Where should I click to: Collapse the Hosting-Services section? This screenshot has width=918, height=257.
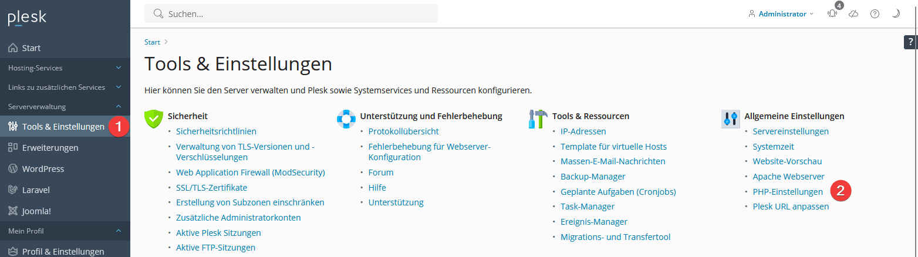[65, 68]
